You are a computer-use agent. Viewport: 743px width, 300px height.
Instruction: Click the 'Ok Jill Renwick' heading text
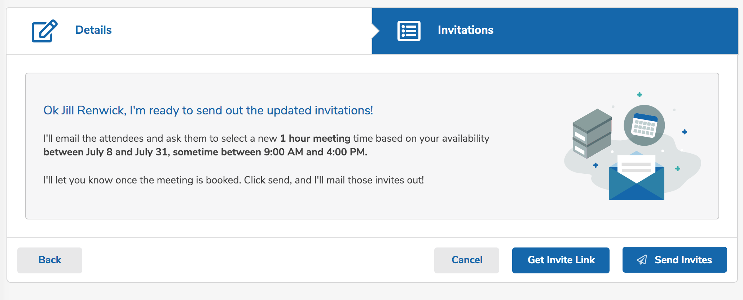click(x=208, y=110)
